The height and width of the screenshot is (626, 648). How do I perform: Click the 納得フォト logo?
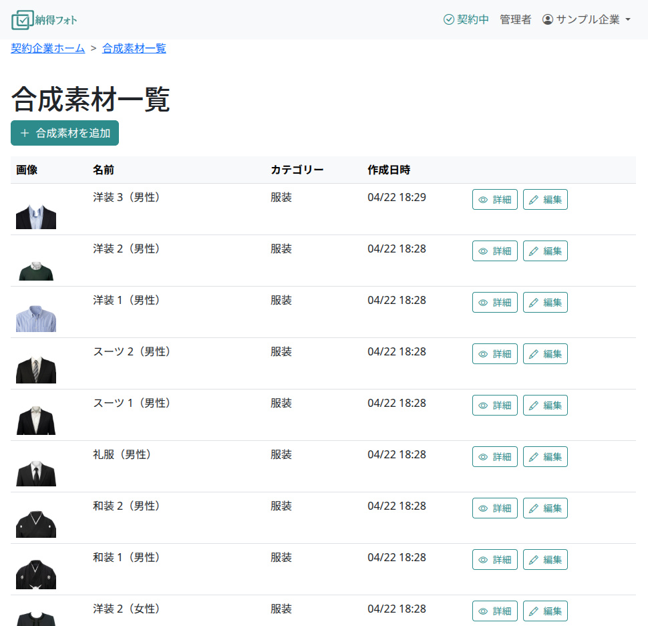(x=44, y=20)
